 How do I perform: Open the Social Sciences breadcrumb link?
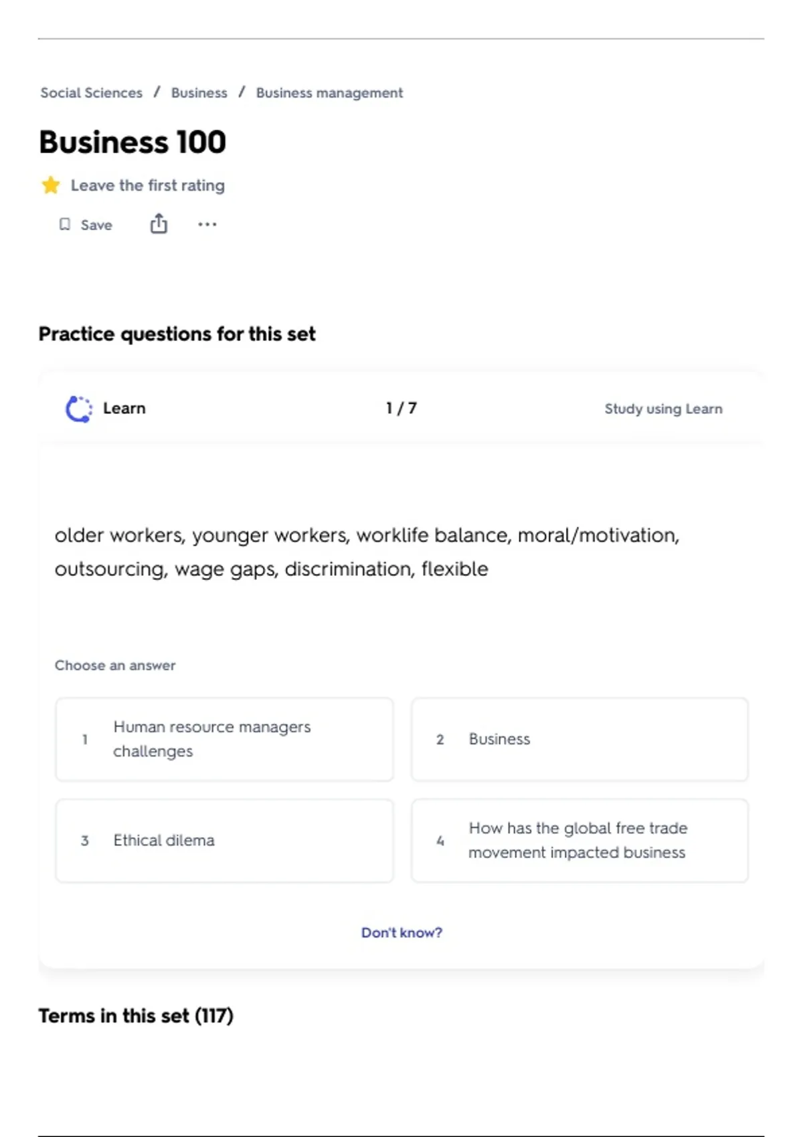pos(92,93)
